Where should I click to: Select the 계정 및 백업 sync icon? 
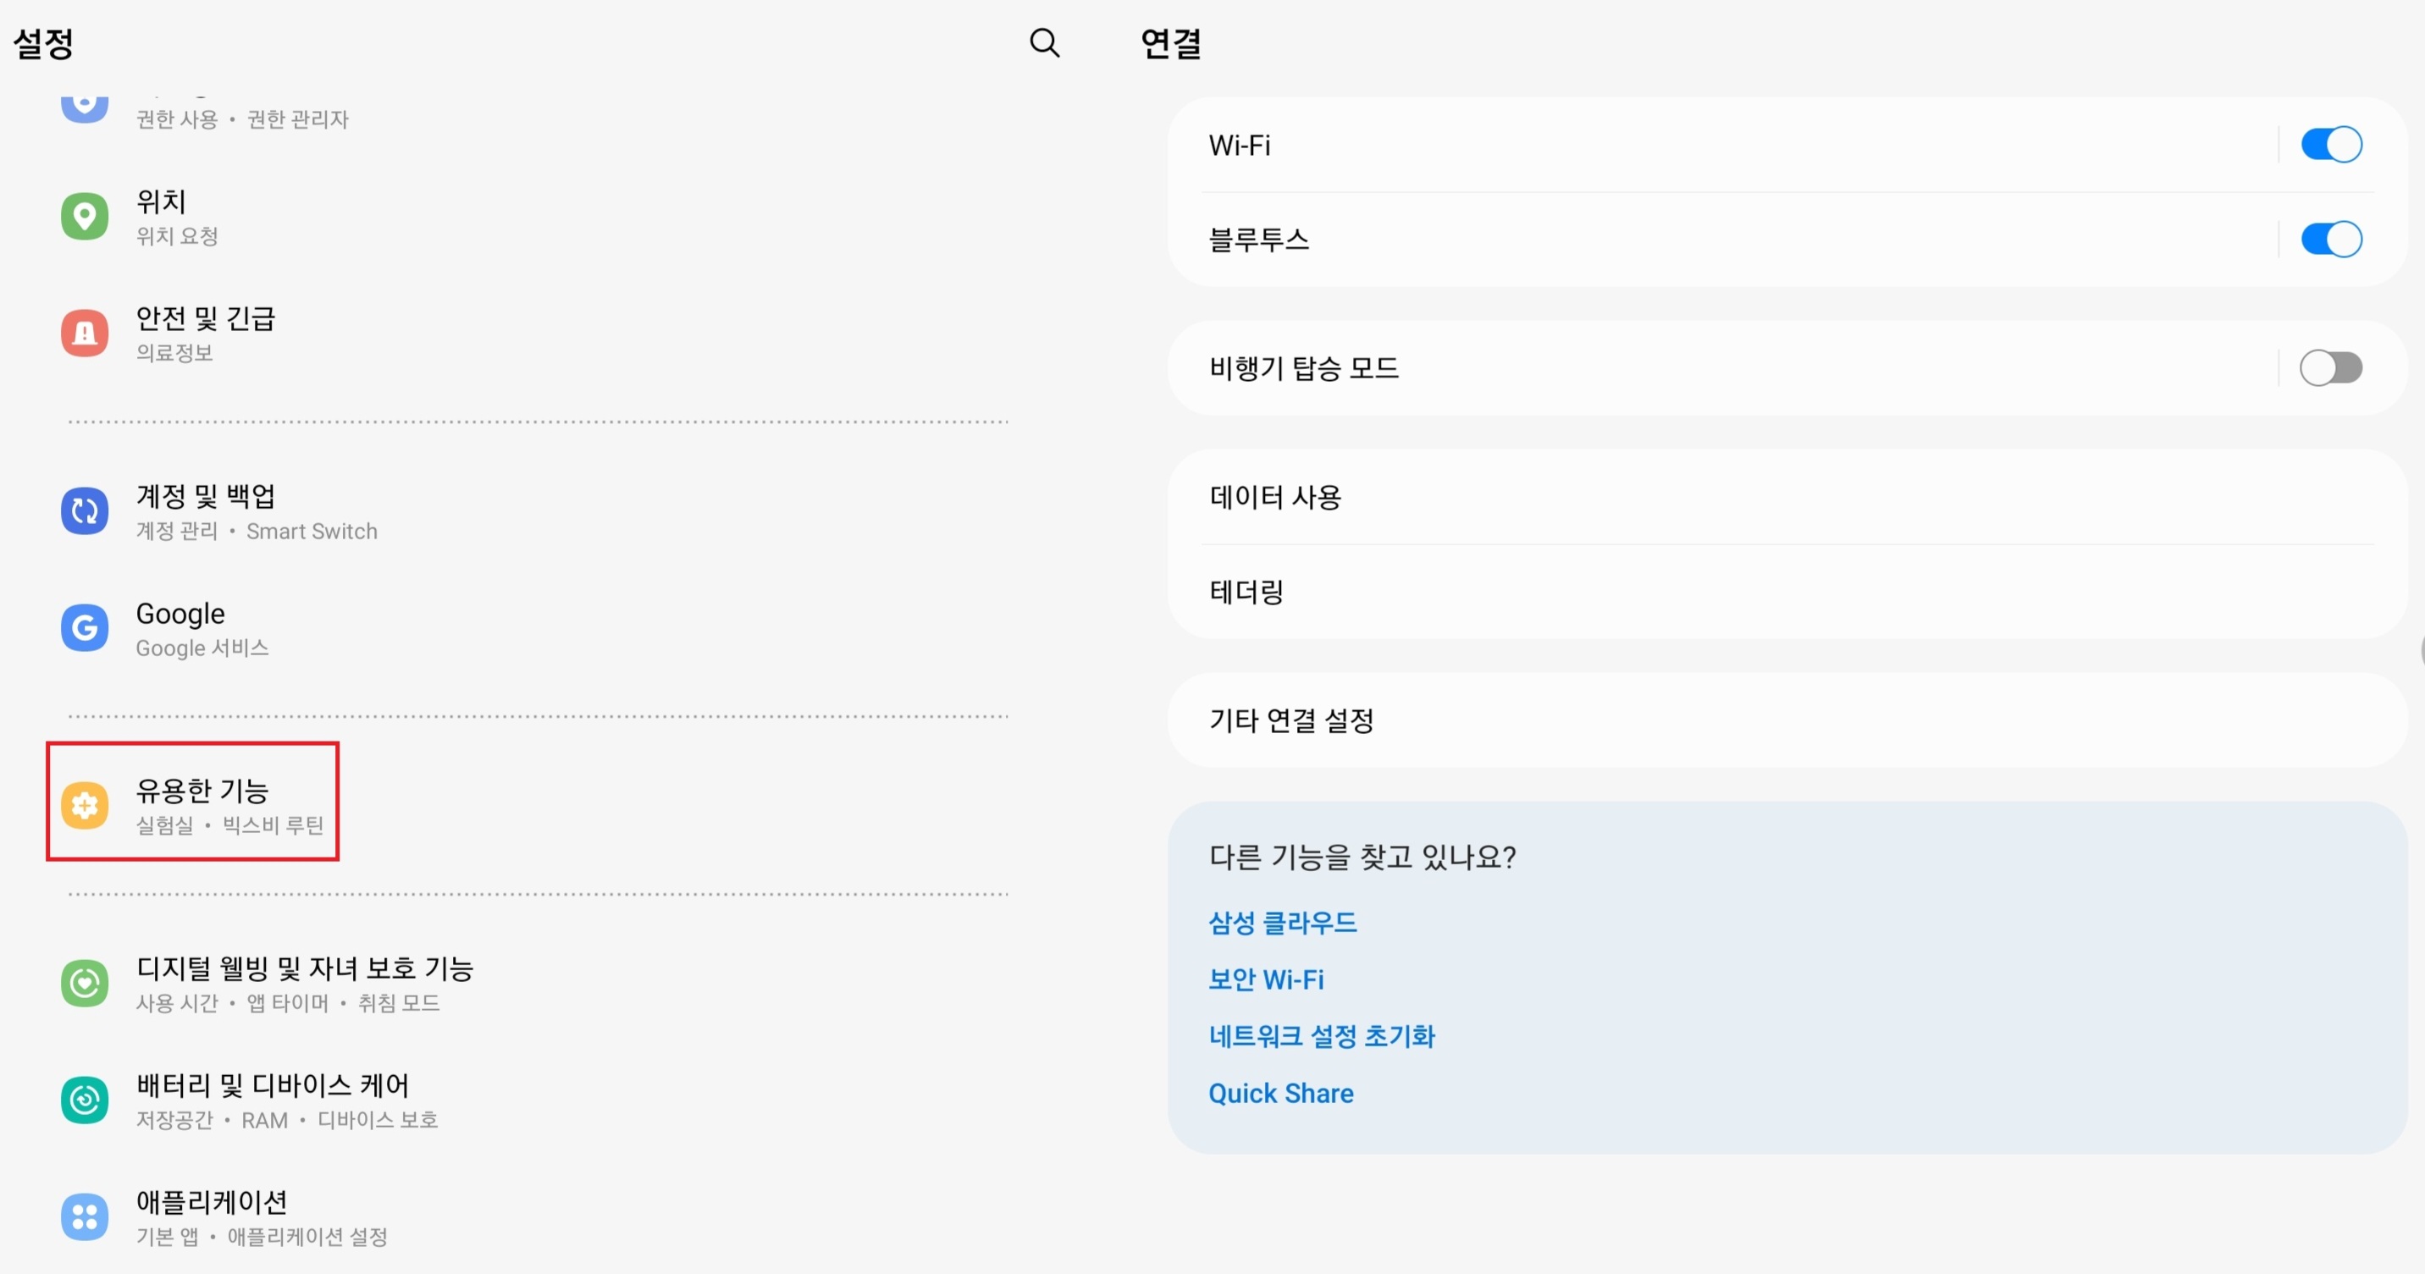click(85, 511)
